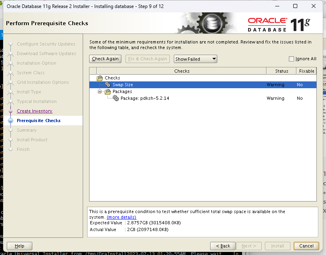Viewport: 326px width, 255px height.
Task: Click the Checks column header
Action: [x=181, y=71]
